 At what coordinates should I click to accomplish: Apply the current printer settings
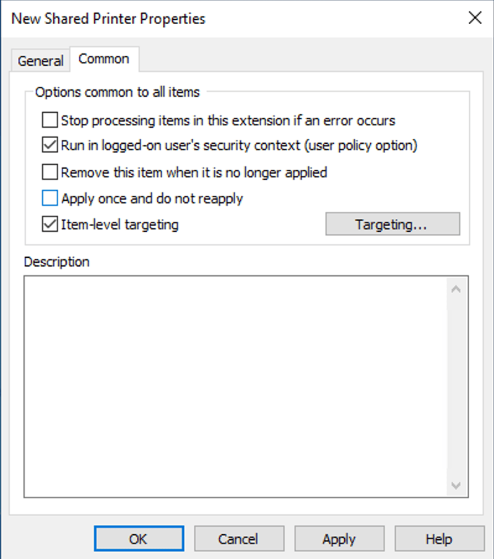(x=339, y=538)
